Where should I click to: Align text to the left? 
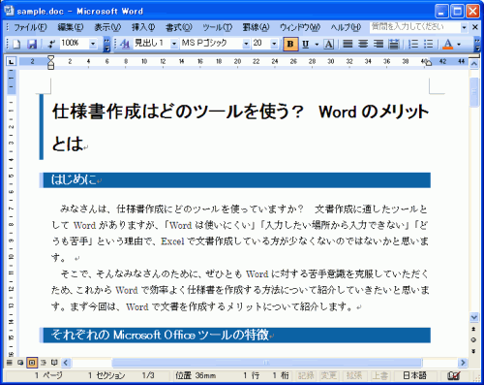348,44
